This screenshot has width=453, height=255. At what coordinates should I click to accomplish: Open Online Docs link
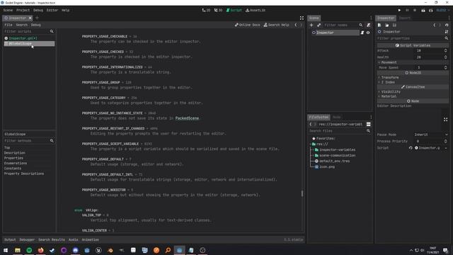(247, 25)
